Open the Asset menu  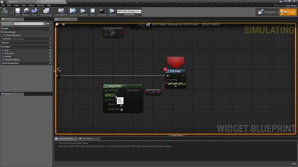click(16, 5)
